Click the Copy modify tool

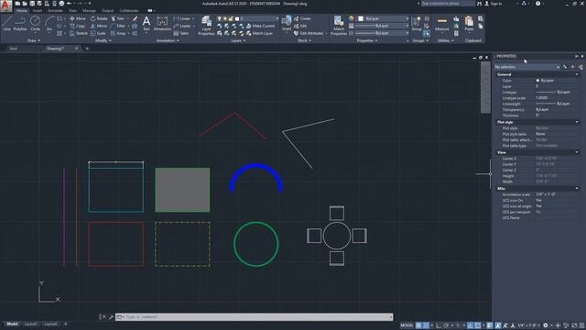[x=77, y=26]
